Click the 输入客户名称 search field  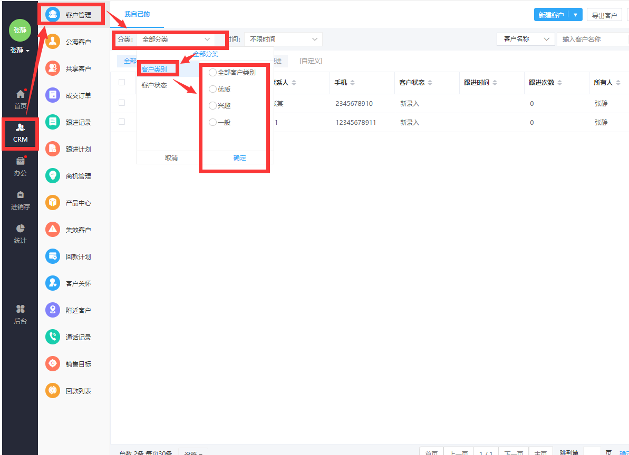pos(593,39)
